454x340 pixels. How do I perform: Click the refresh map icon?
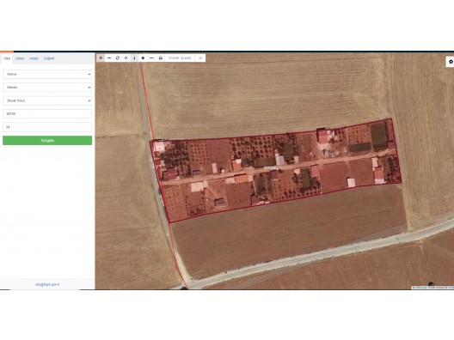118,58
